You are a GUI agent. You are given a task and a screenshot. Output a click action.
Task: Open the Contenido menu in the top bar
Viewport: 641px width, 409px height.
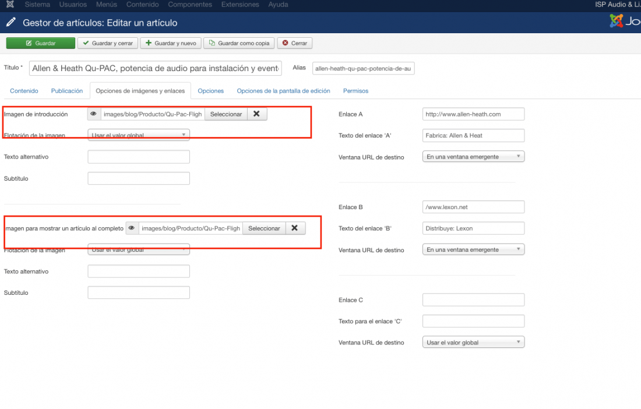point(142,5)
